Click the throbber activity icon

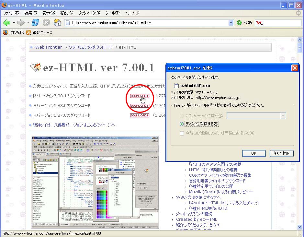298,13
